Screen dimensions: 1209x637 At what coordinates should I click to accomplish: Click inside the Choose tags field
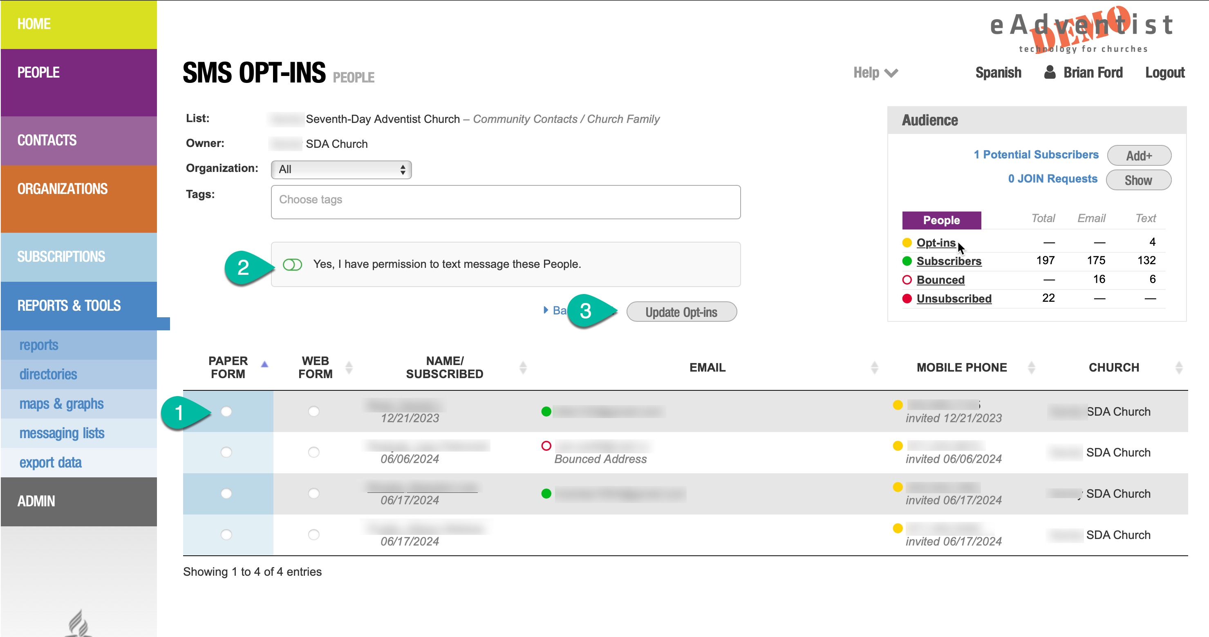506,202
